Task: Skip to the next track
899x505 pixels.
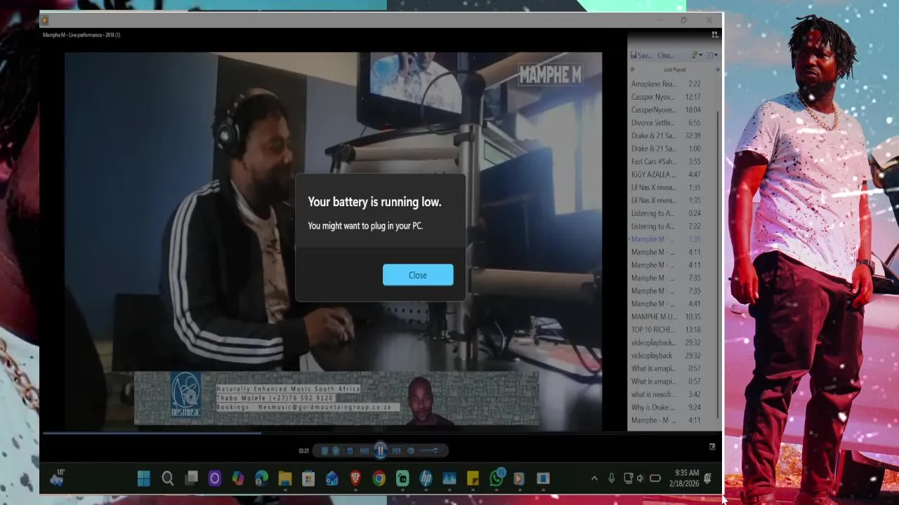Action: click(x=396, y=451)
